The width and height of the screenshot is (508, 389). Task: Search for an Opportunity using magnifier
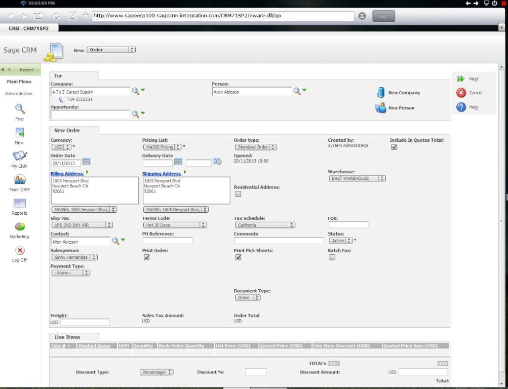(x=135, y=114)
